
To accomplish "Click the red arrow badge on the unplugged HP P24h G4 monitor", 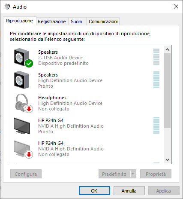I will (x=29, y=155).
